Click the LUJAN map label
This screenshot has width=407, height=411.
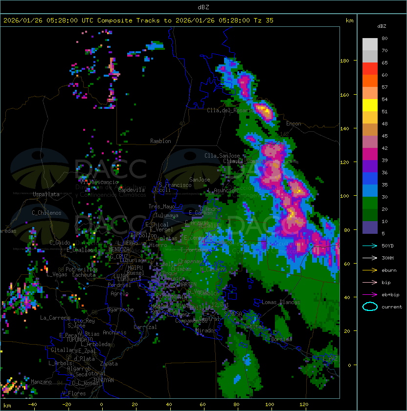click(121, 276)
